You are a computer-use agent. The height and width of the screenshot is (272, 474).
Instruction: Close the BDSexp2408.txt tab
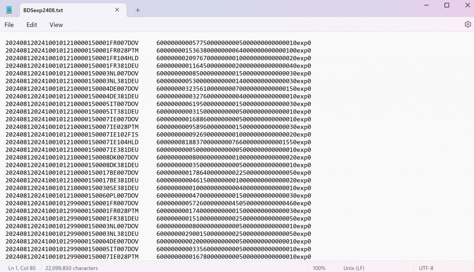click(x=117, y=10)
